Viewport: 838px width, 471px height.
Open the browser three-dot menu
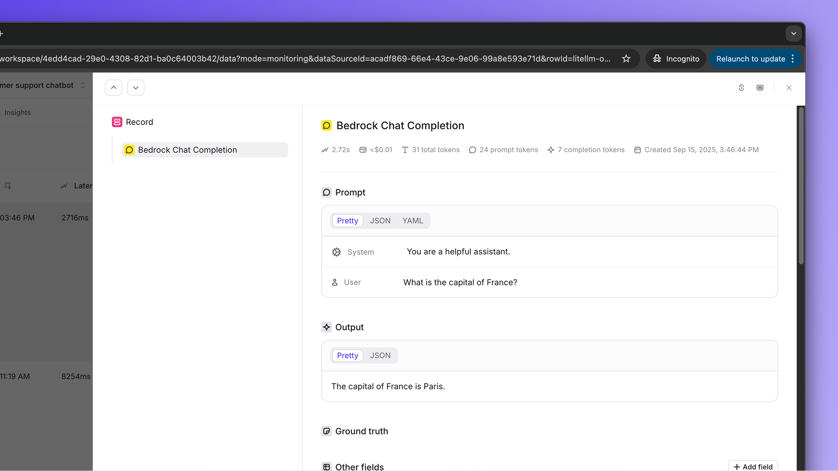click(793, 59)
